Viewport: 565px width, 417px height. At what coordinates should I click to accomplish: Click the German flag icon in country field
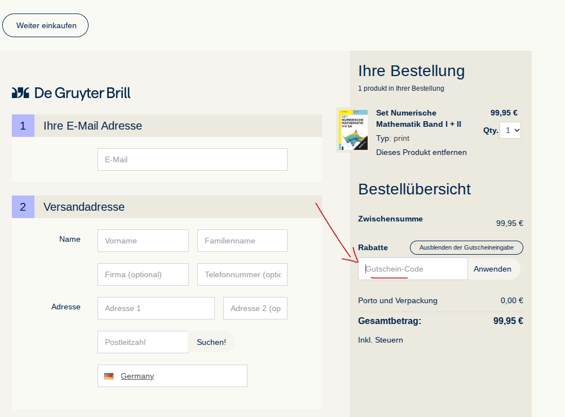[109, 376]
